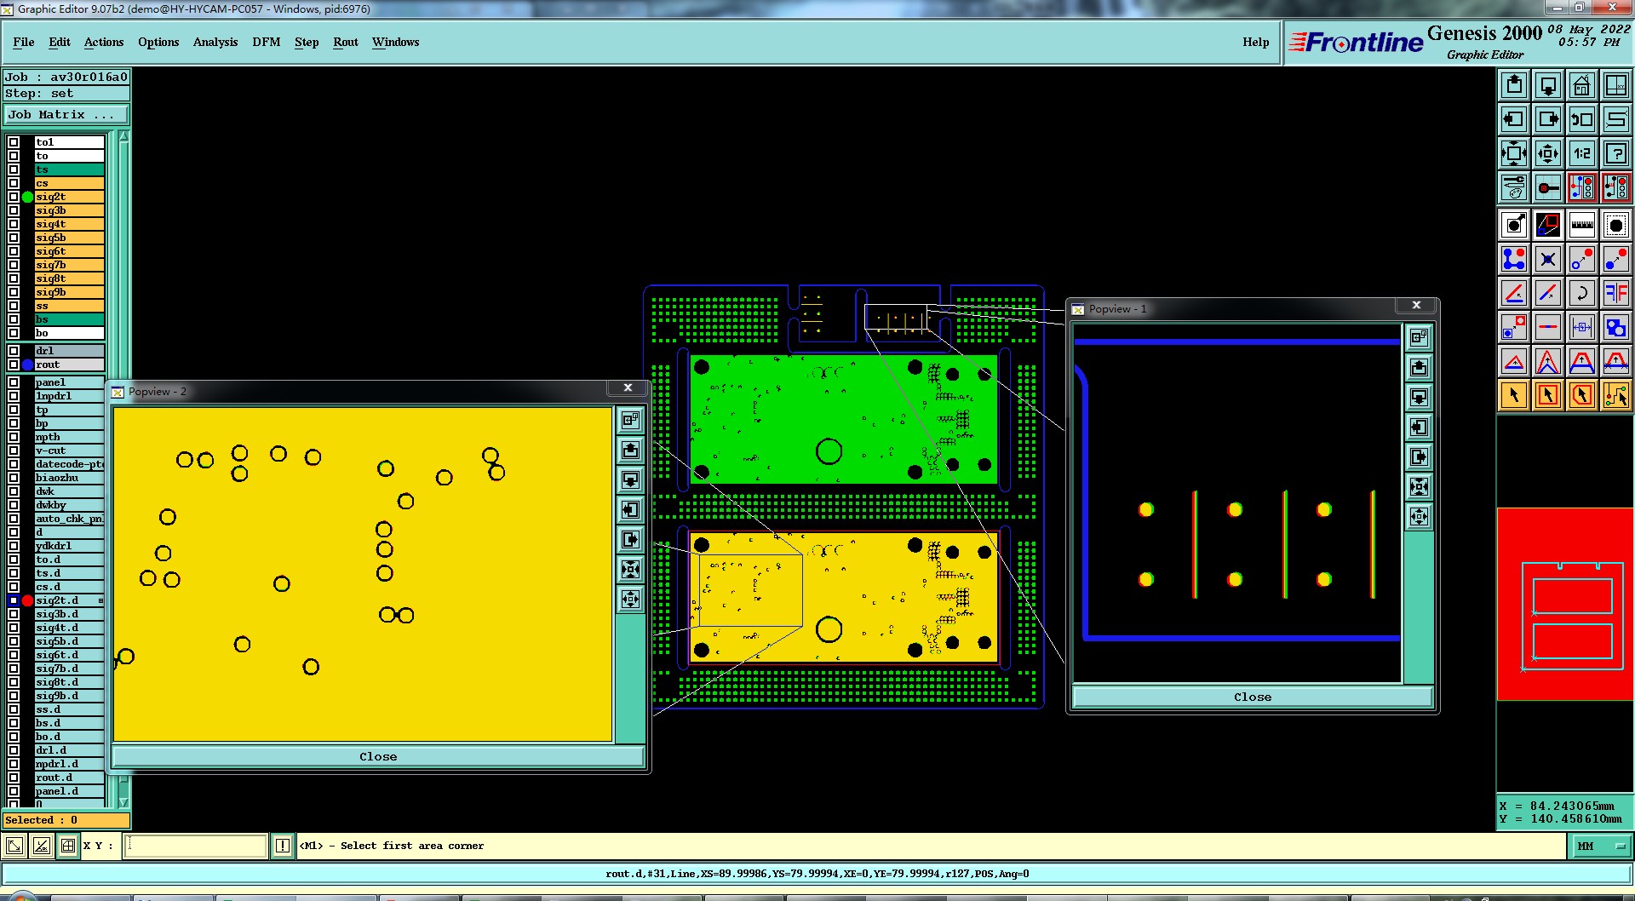Open the Job Matrix ... selector
1635x901 pixels.
66,114
